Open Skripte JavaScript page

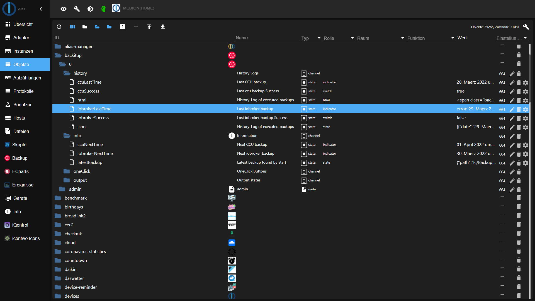click(25, 145)
